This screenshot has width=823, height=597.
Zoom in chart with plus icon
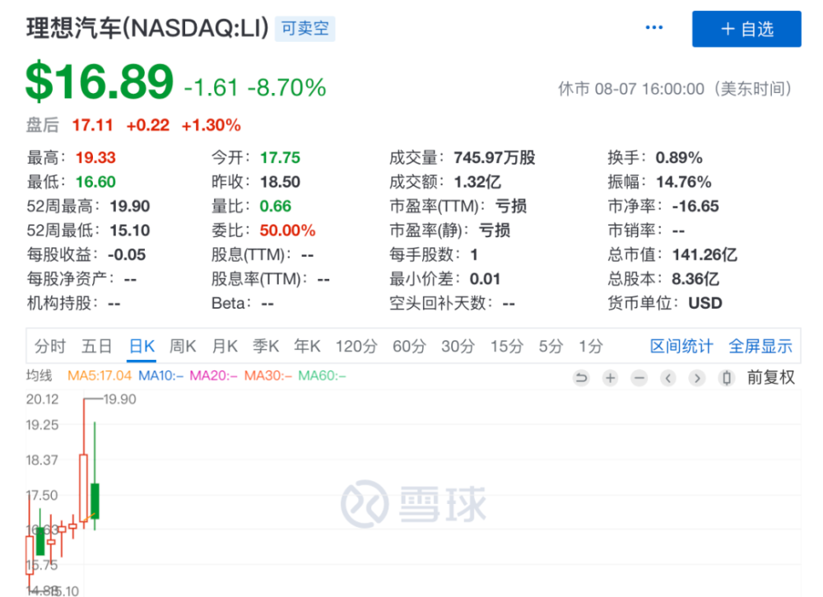click(611, 377)
